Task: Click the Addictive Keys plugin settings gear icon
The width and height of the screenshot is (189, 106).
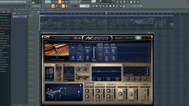Action: tap(43, 33)
